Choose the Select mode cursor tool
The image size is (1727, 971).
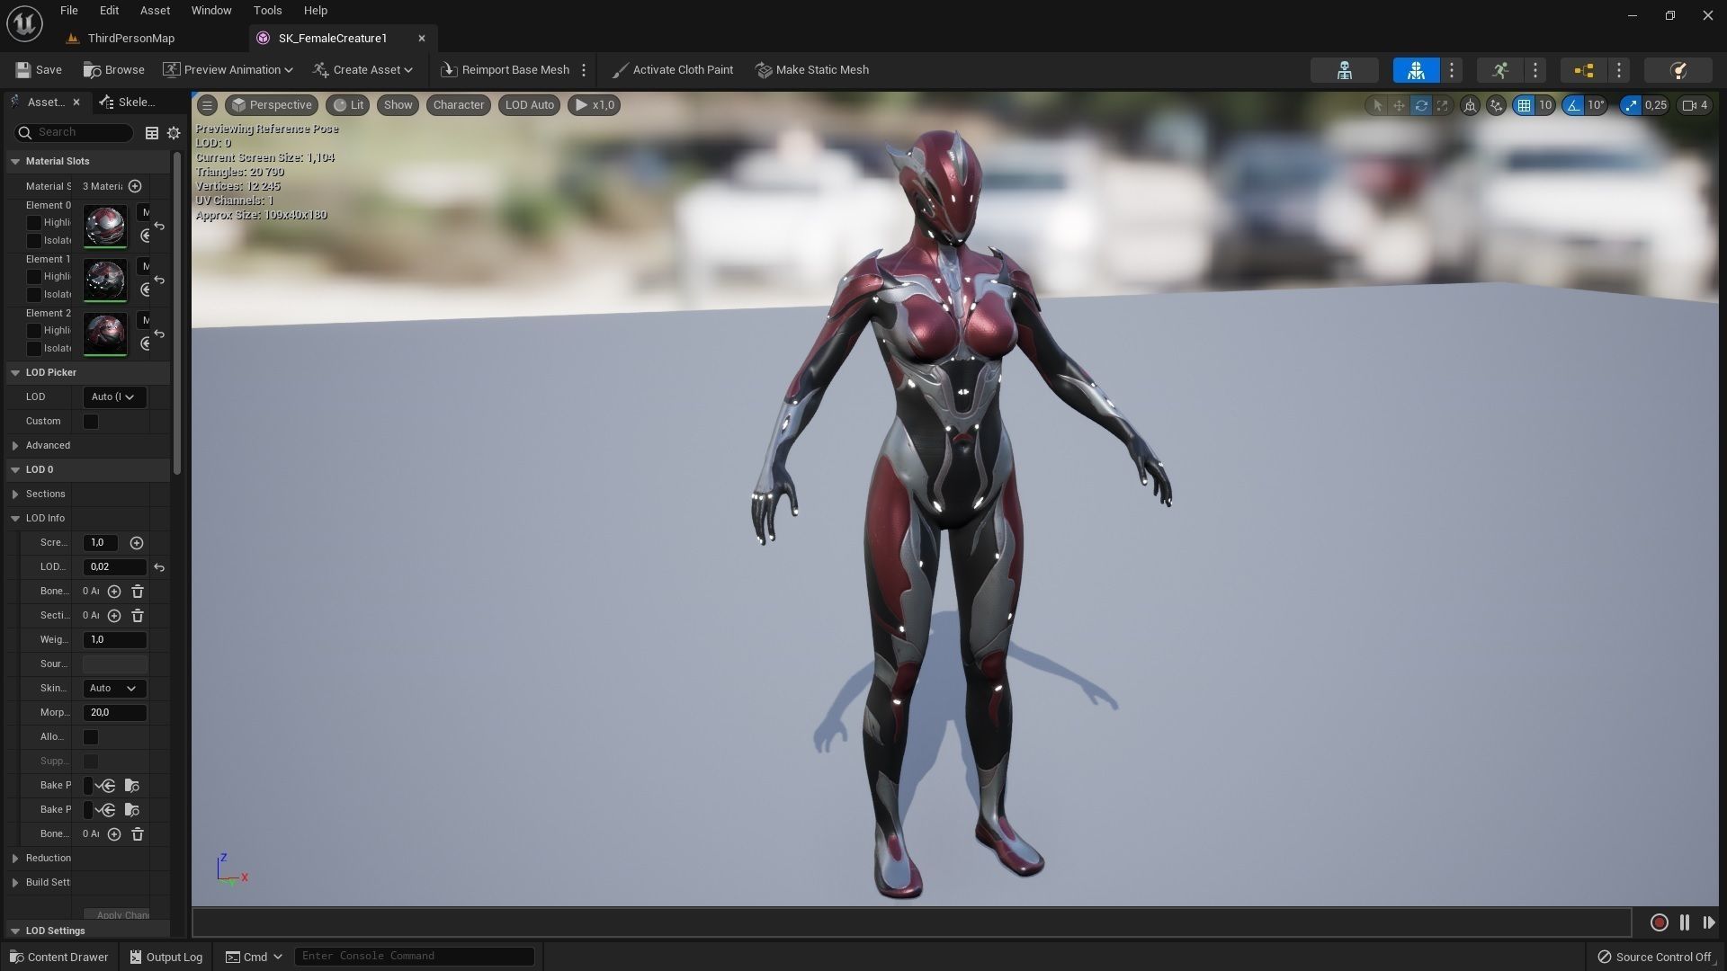tap(1376, 105)
